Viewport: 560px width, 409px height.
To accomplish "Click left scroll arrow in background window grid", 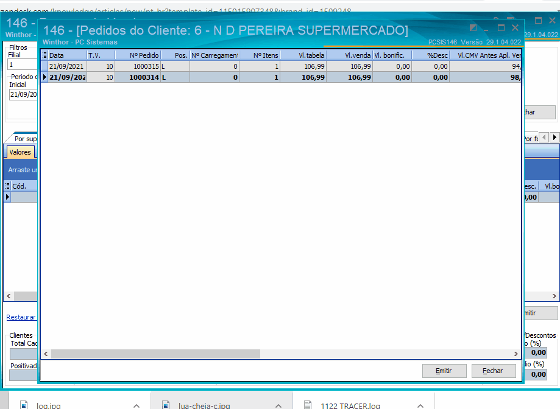I will click(9, 296).
